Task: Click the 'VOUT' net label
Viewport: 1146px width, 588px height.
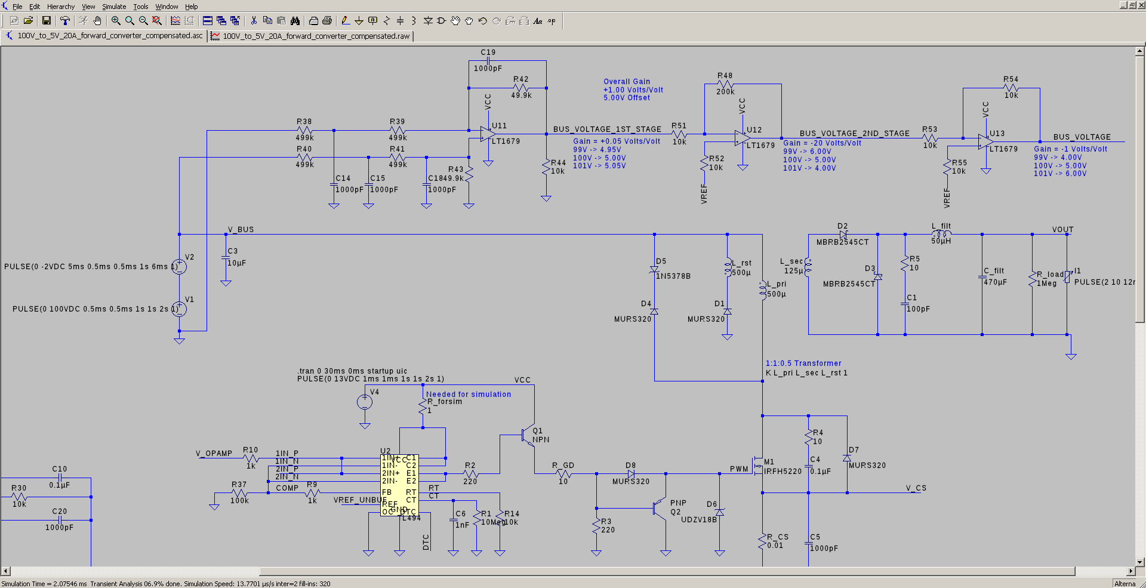Action: tap(1062, 230)
